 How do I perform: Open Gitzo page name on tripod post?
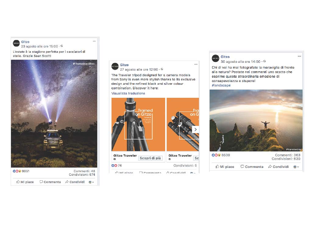[124, 65]
